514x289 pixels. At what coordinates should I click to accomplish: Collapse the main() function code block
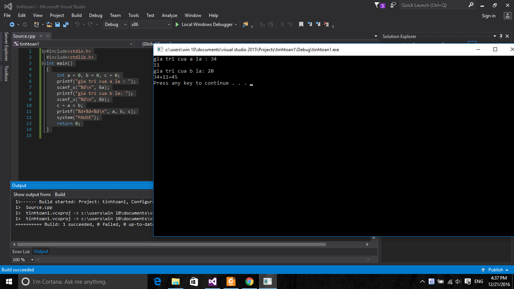44,63
